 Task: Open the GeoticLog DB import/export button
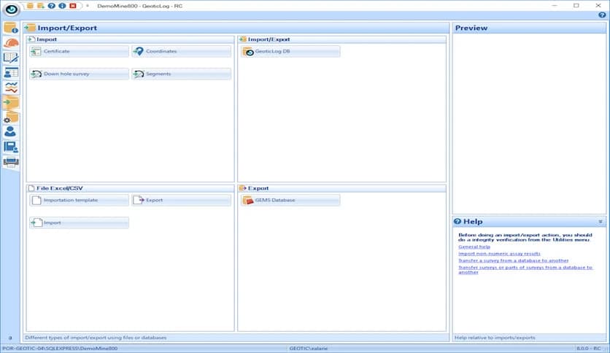point(290,52)
